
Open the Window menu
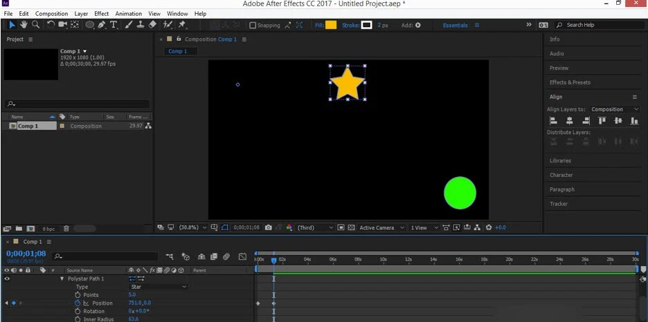pos(177,14)
